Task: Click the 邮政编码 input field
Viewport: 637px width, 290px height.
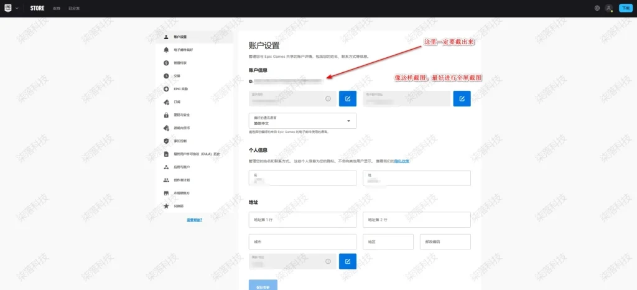Action: coord(445,241)
